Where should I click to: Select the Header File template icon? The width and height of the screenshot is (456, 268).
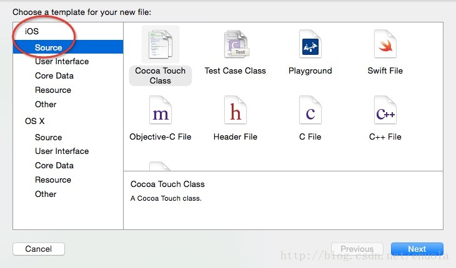[x=235, y=110]
